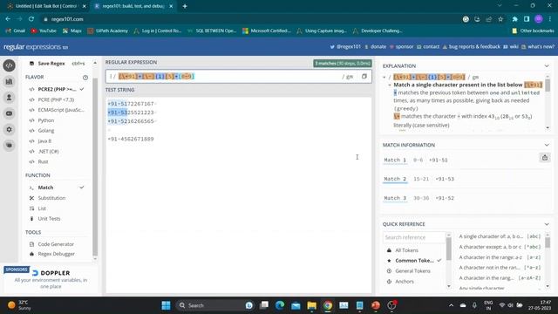
Task: Open the wiki link
Action: [x=511, y=46]
